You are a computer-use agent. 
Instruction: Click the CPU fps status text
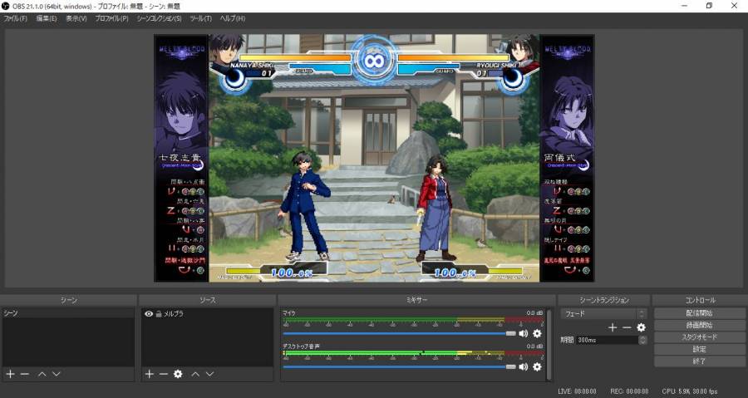[689, 391]
